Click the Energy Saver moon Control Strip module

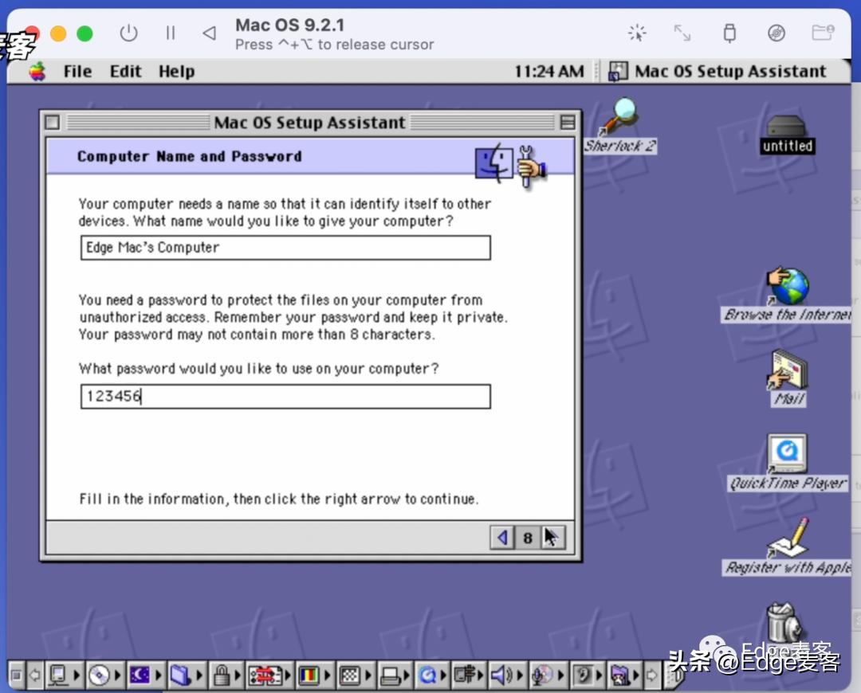pyautogui.click(x=141, y=674)
